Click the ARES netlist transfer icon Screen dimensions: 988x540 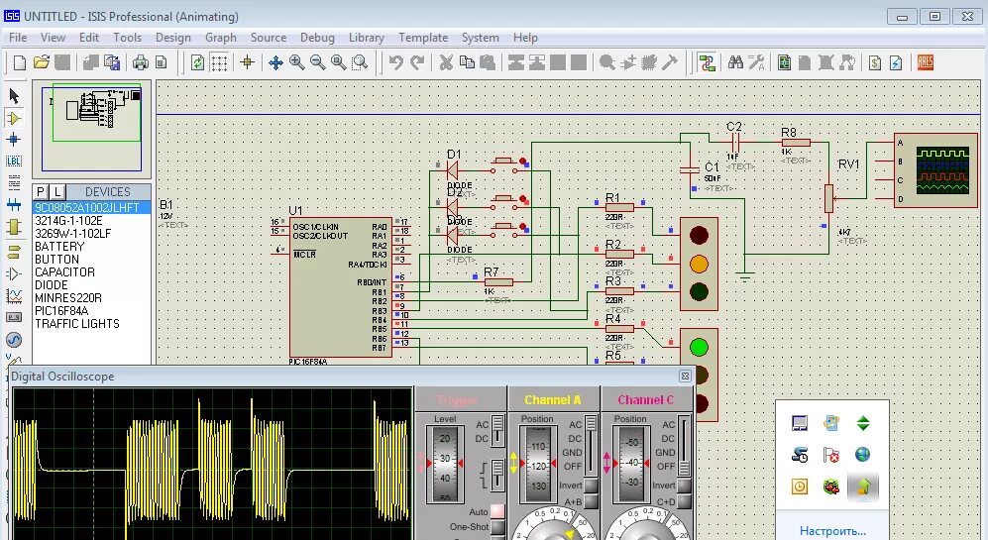[925, 62]
